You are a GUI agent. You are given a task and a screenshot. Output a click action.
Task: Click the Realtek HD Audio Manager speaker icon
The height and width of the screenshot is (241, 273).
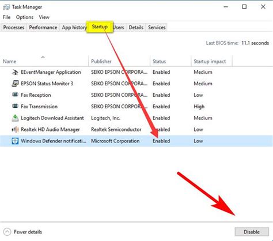click(x=15, y=130)
